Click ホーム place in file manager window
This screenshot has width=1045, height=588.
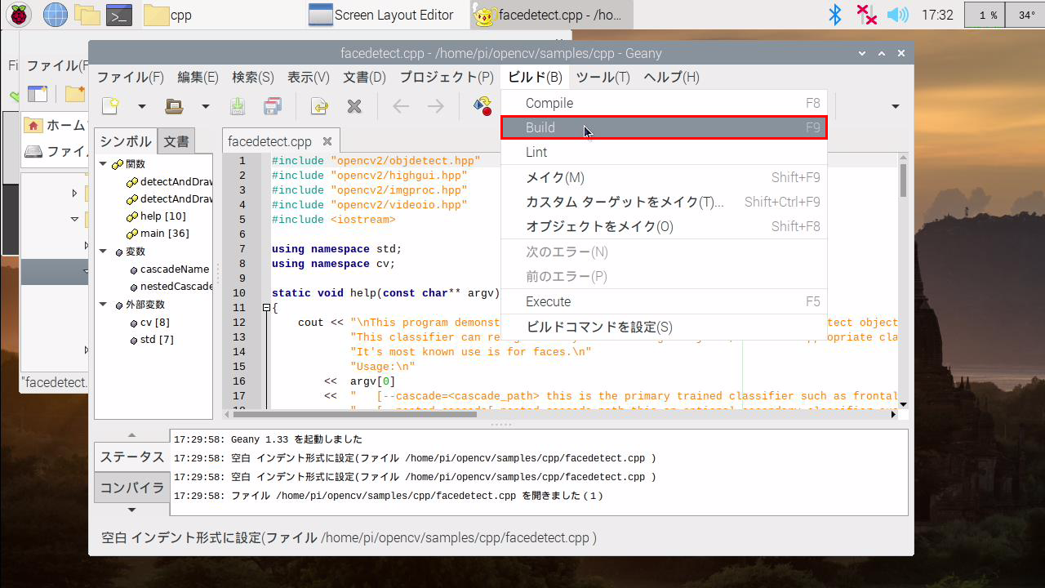click(x=56, y=125)
